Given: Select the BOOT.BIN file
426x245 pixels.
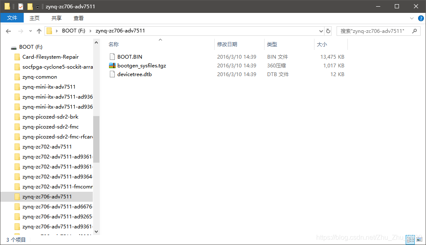Looking at the screenshot, I should click(x=130, y=57).
